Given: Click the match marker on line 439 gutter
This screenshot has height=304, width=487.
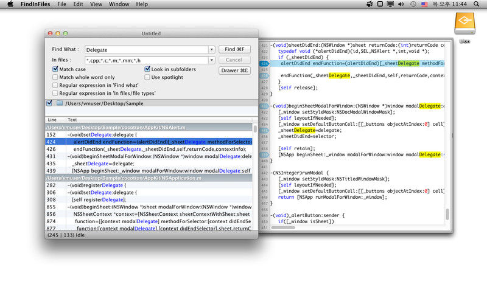Looking at the screenshot, I should pos(264,154).
